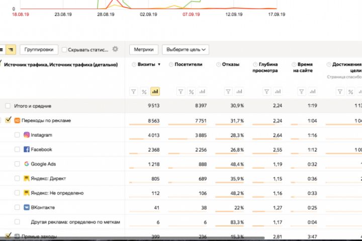Viewport: 362px width, 241px height.
Task: Open the Выберите цель dropdown
Action: click(185, 50)
